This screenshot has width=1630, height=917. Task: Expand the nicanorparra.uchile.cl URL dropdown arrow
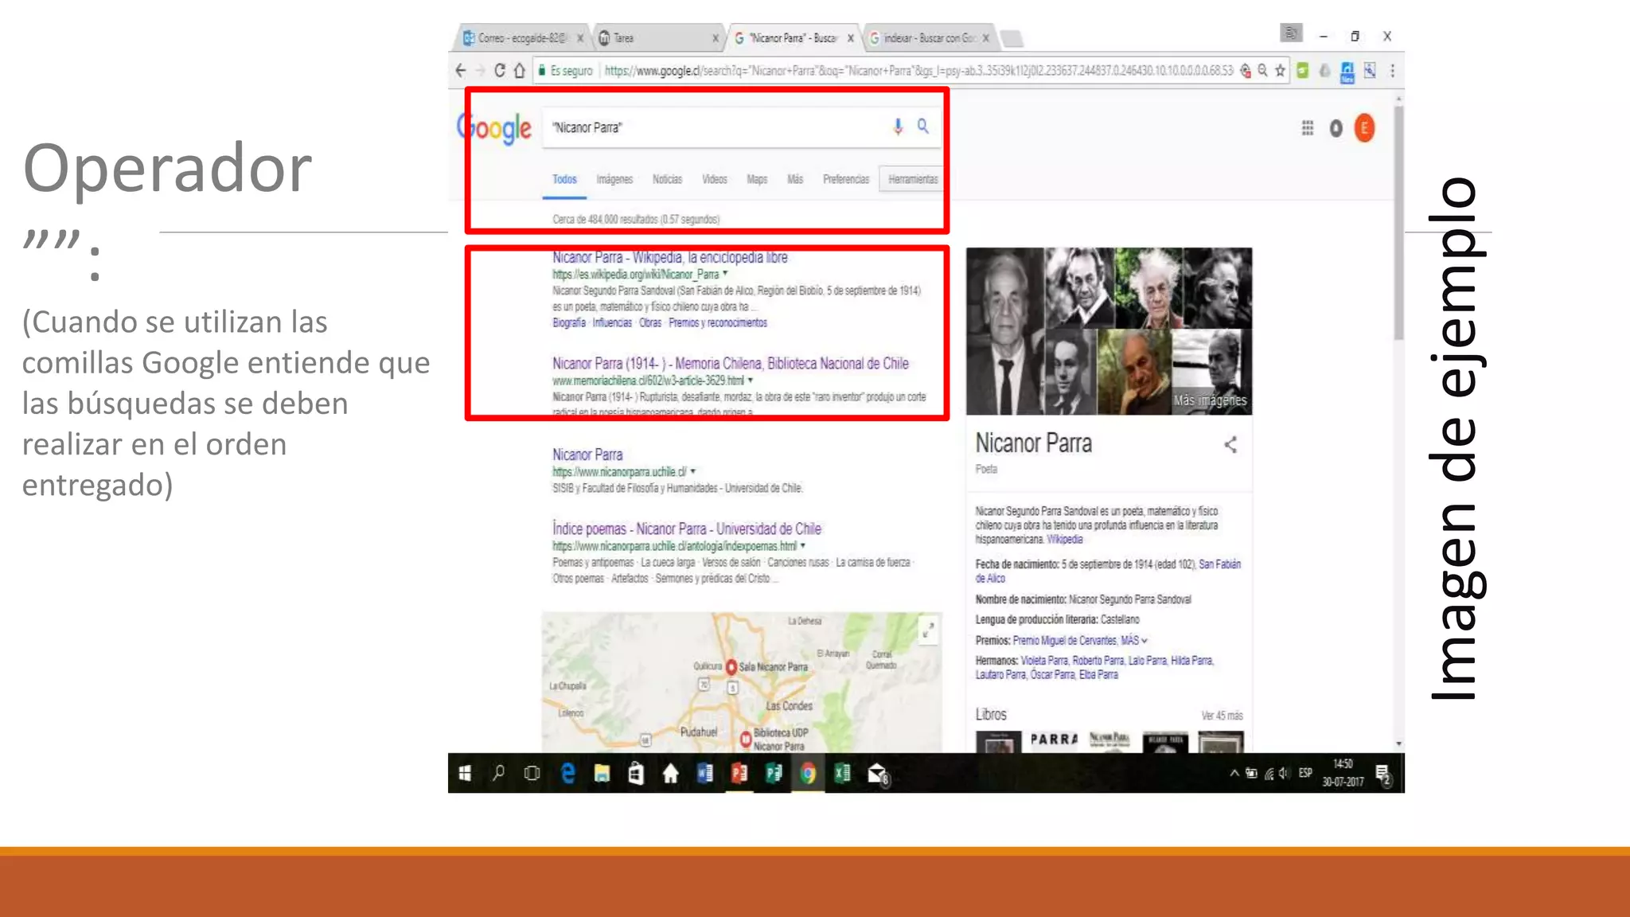tap(692, 471)
